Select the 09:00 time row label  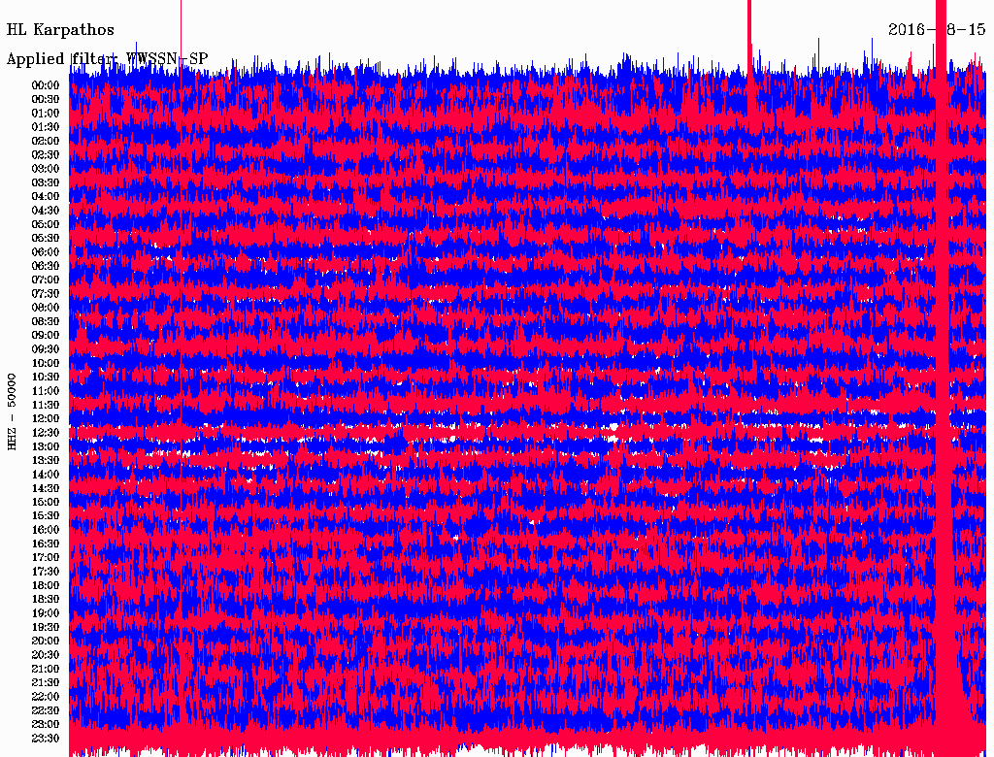pyautogui.click(x=46, y=336)
